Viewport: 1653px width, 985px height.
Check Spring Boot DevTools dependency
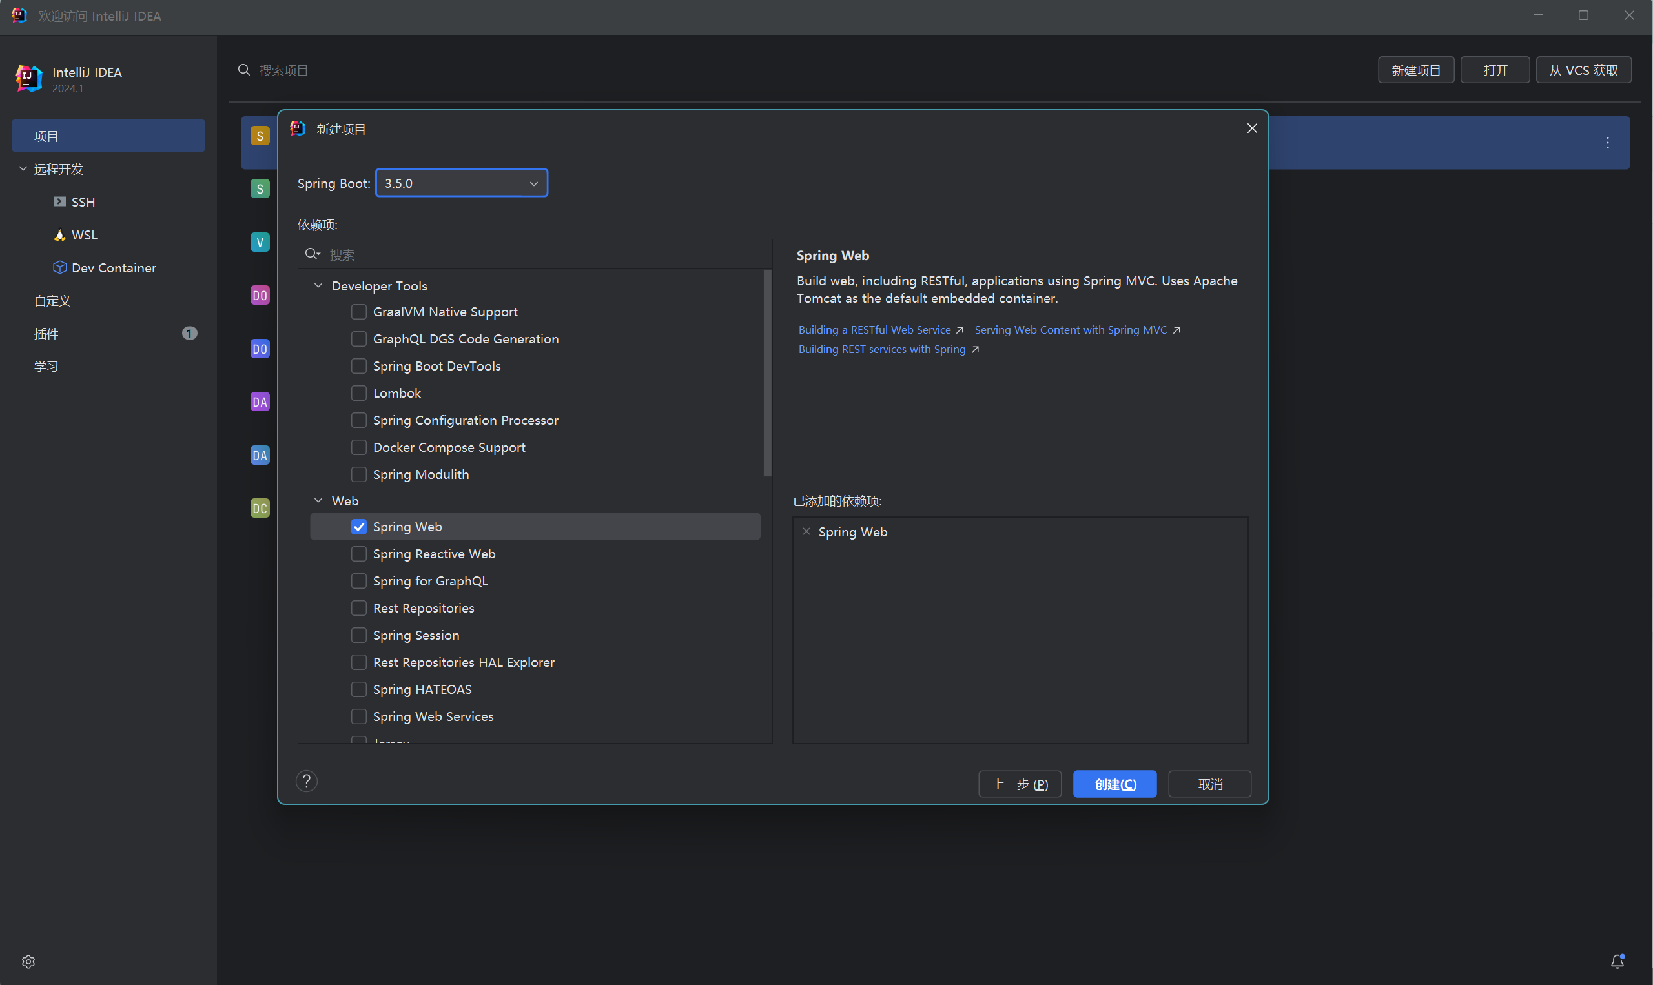click(x=358, y=366)
